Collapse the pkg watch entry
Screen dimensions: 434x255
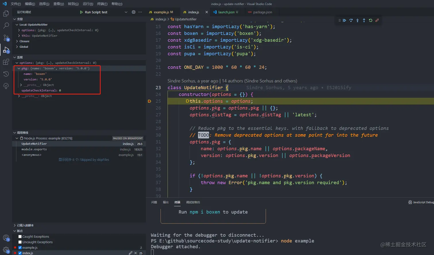[x=19, y=68]
